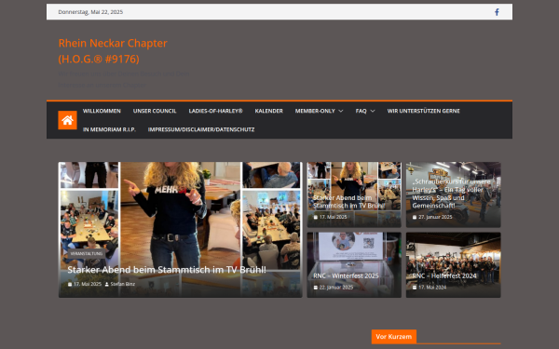Open the WILLKOMMEN menu item
559x349 pixels.
[x=102, y=111]
